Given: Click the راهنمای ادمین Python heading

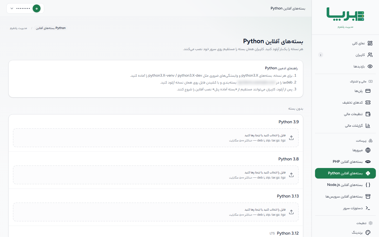Looking at the screenshot, I should pos(281,68).
